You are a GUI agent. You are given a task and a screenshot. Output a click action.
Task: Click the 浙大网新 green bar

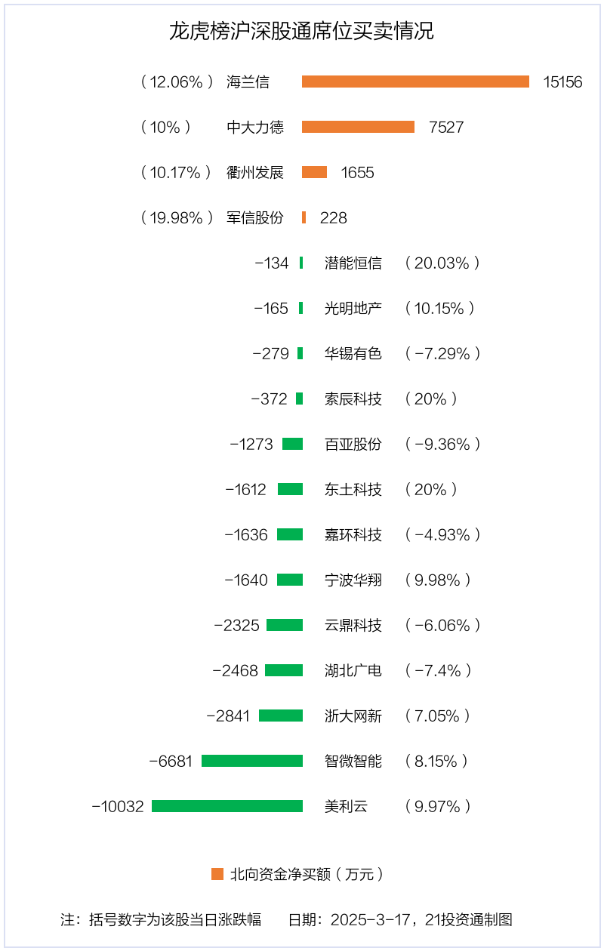coord(281,716)
